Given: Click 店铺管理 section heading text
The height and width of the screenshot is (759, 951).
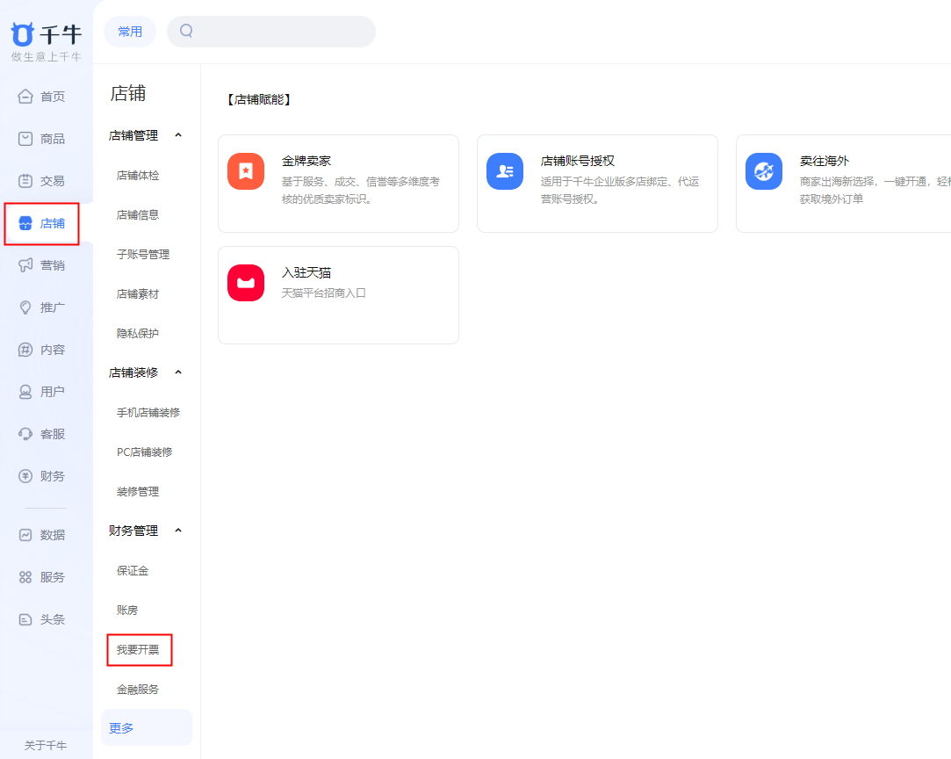Looking at the screenshot, I should point(133,136).
